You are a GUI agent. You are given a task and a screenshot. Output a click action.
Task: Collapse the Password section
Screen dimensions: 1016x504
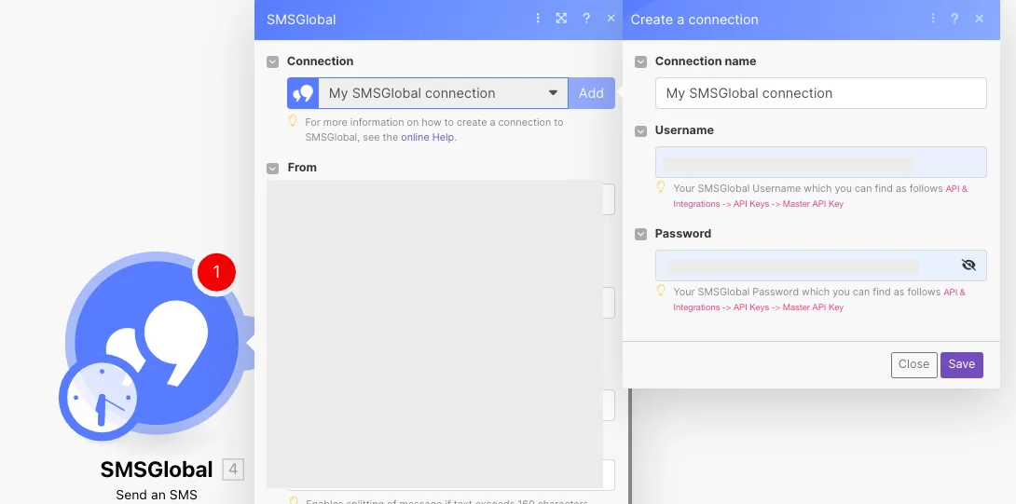click(641, 234)
